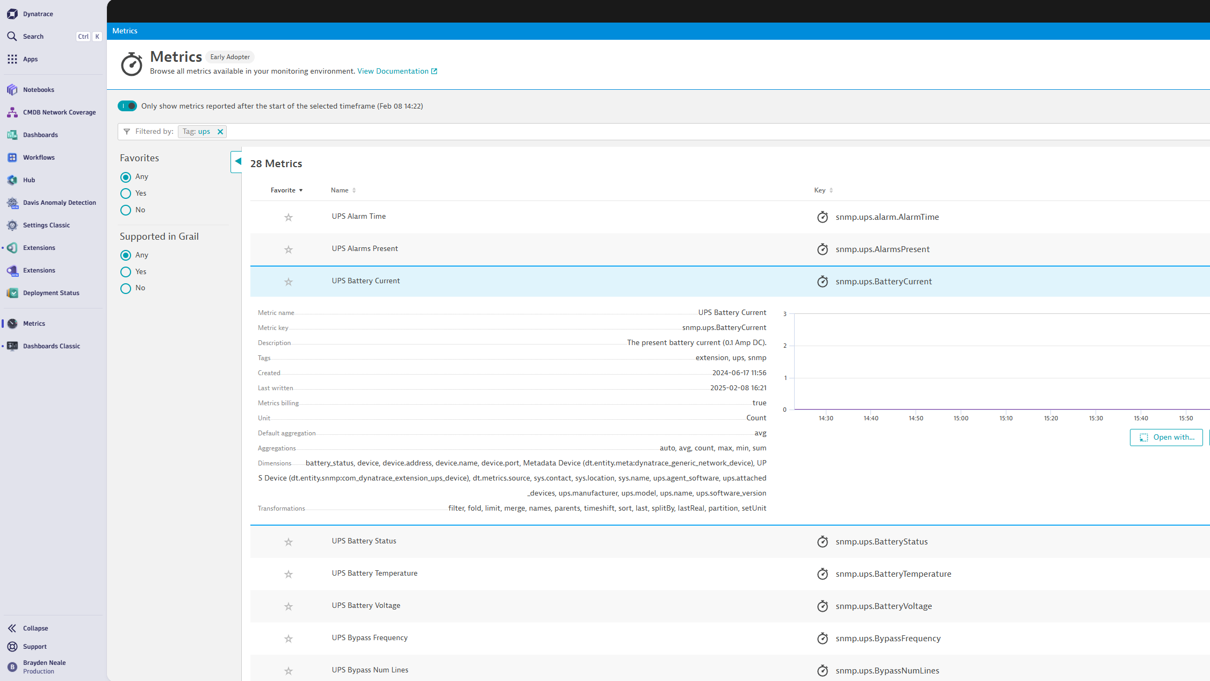Click the Ctrl K search shortcut
Viewport: 1210px width, 681px height.
pos(89,37)
